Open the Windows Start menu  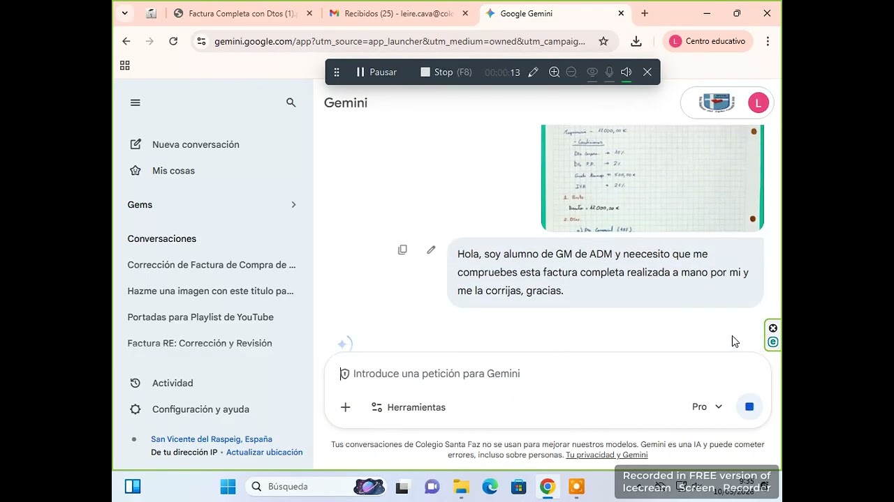228,487
